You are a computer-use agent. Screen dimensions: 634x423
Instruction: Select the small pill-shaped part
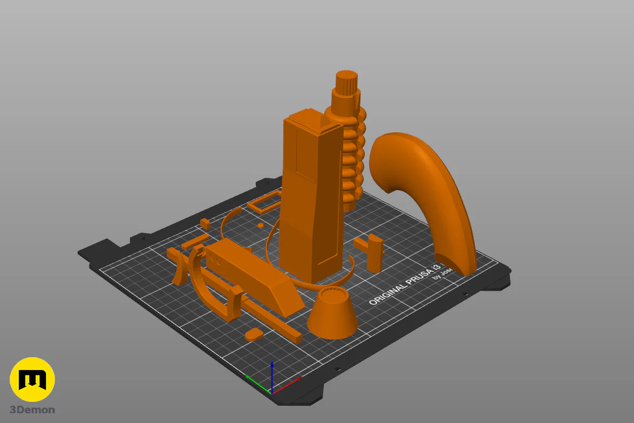coord(254,335)
